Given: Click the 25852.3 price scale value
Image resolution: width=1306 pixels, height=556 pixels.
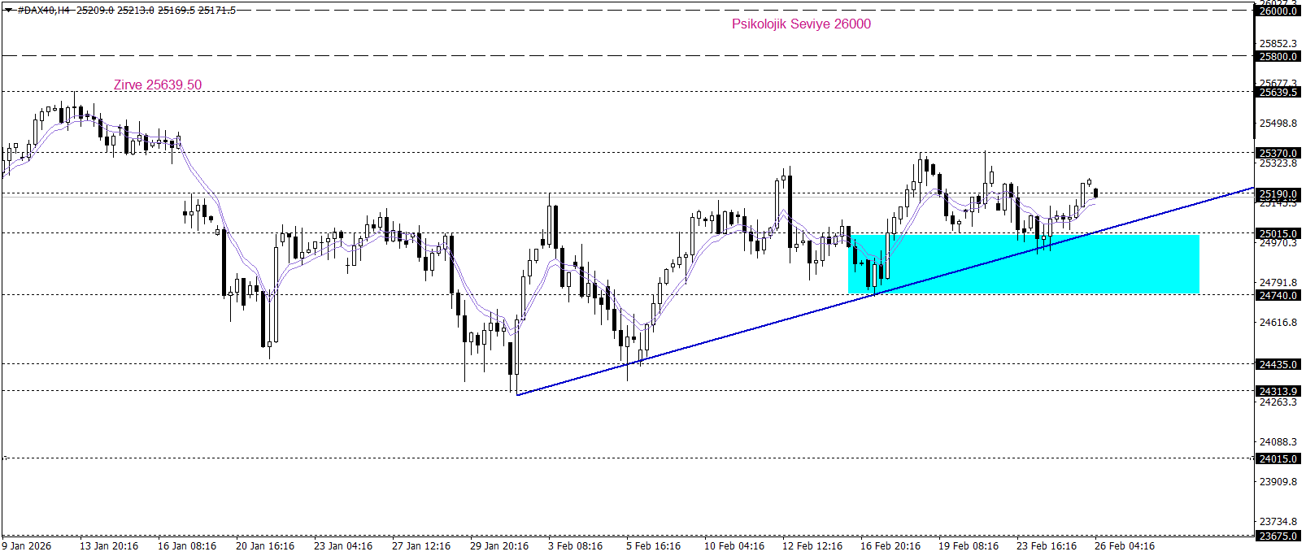Looking at the screenshot, I should pos(1278,44).
